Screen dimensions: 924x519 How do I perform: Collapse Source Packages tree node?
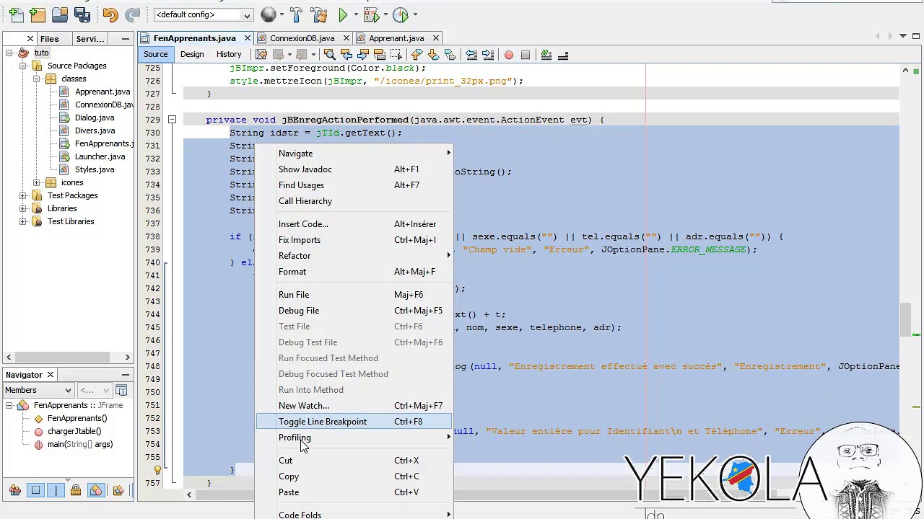coord(23,66)
